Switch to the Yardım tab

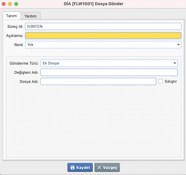pyautogui.click(x=30, y=16)
